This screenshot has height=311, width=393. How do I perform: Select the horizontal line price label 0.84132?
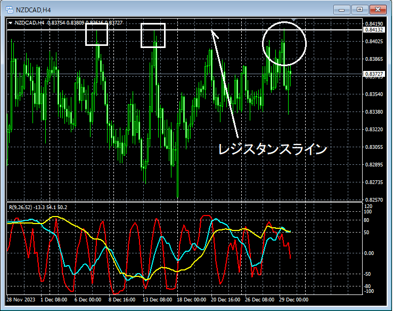pos(374,30)
